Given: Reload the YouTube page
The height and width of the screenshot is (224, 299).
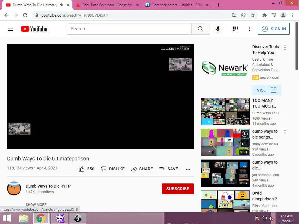Looking at the screenshot, I should click(x=25, y=15).
